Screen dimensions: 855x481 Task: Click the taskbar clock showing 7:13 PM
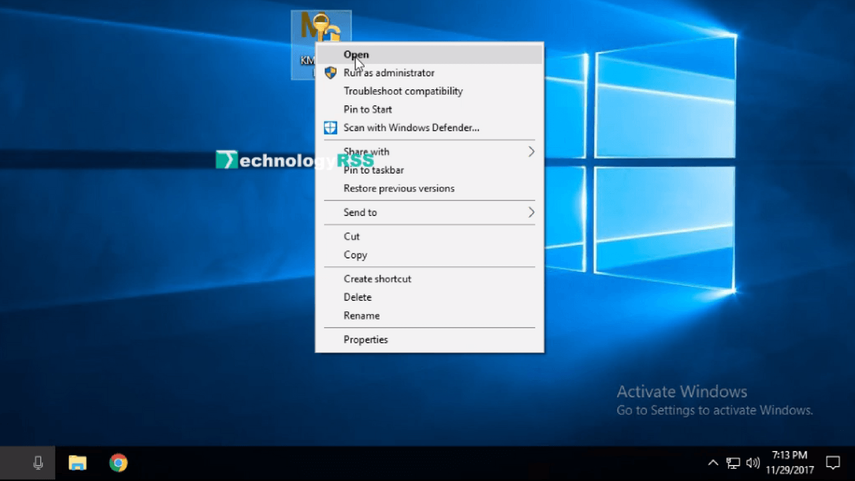coord(790,462)
